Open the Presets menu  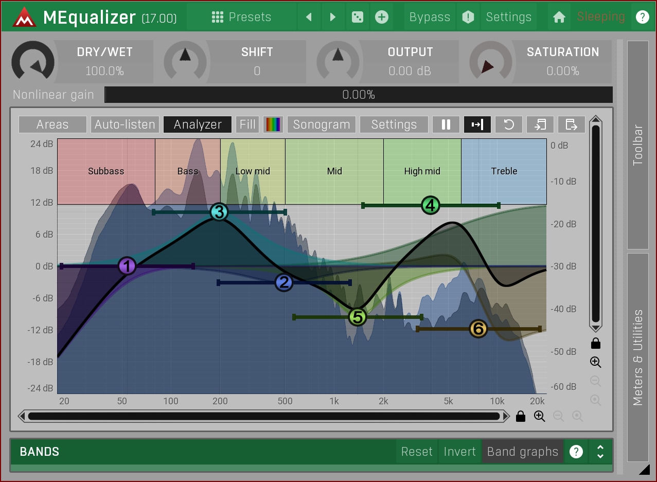[241, 17]
